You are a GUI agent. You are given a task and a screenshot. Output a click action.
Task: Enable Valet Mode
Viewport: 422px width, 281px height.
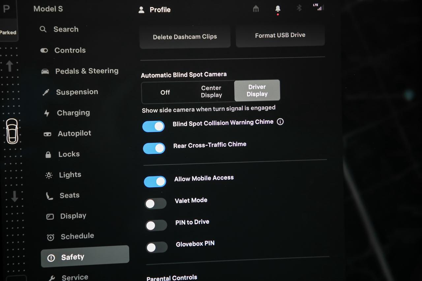coord(155,203)
